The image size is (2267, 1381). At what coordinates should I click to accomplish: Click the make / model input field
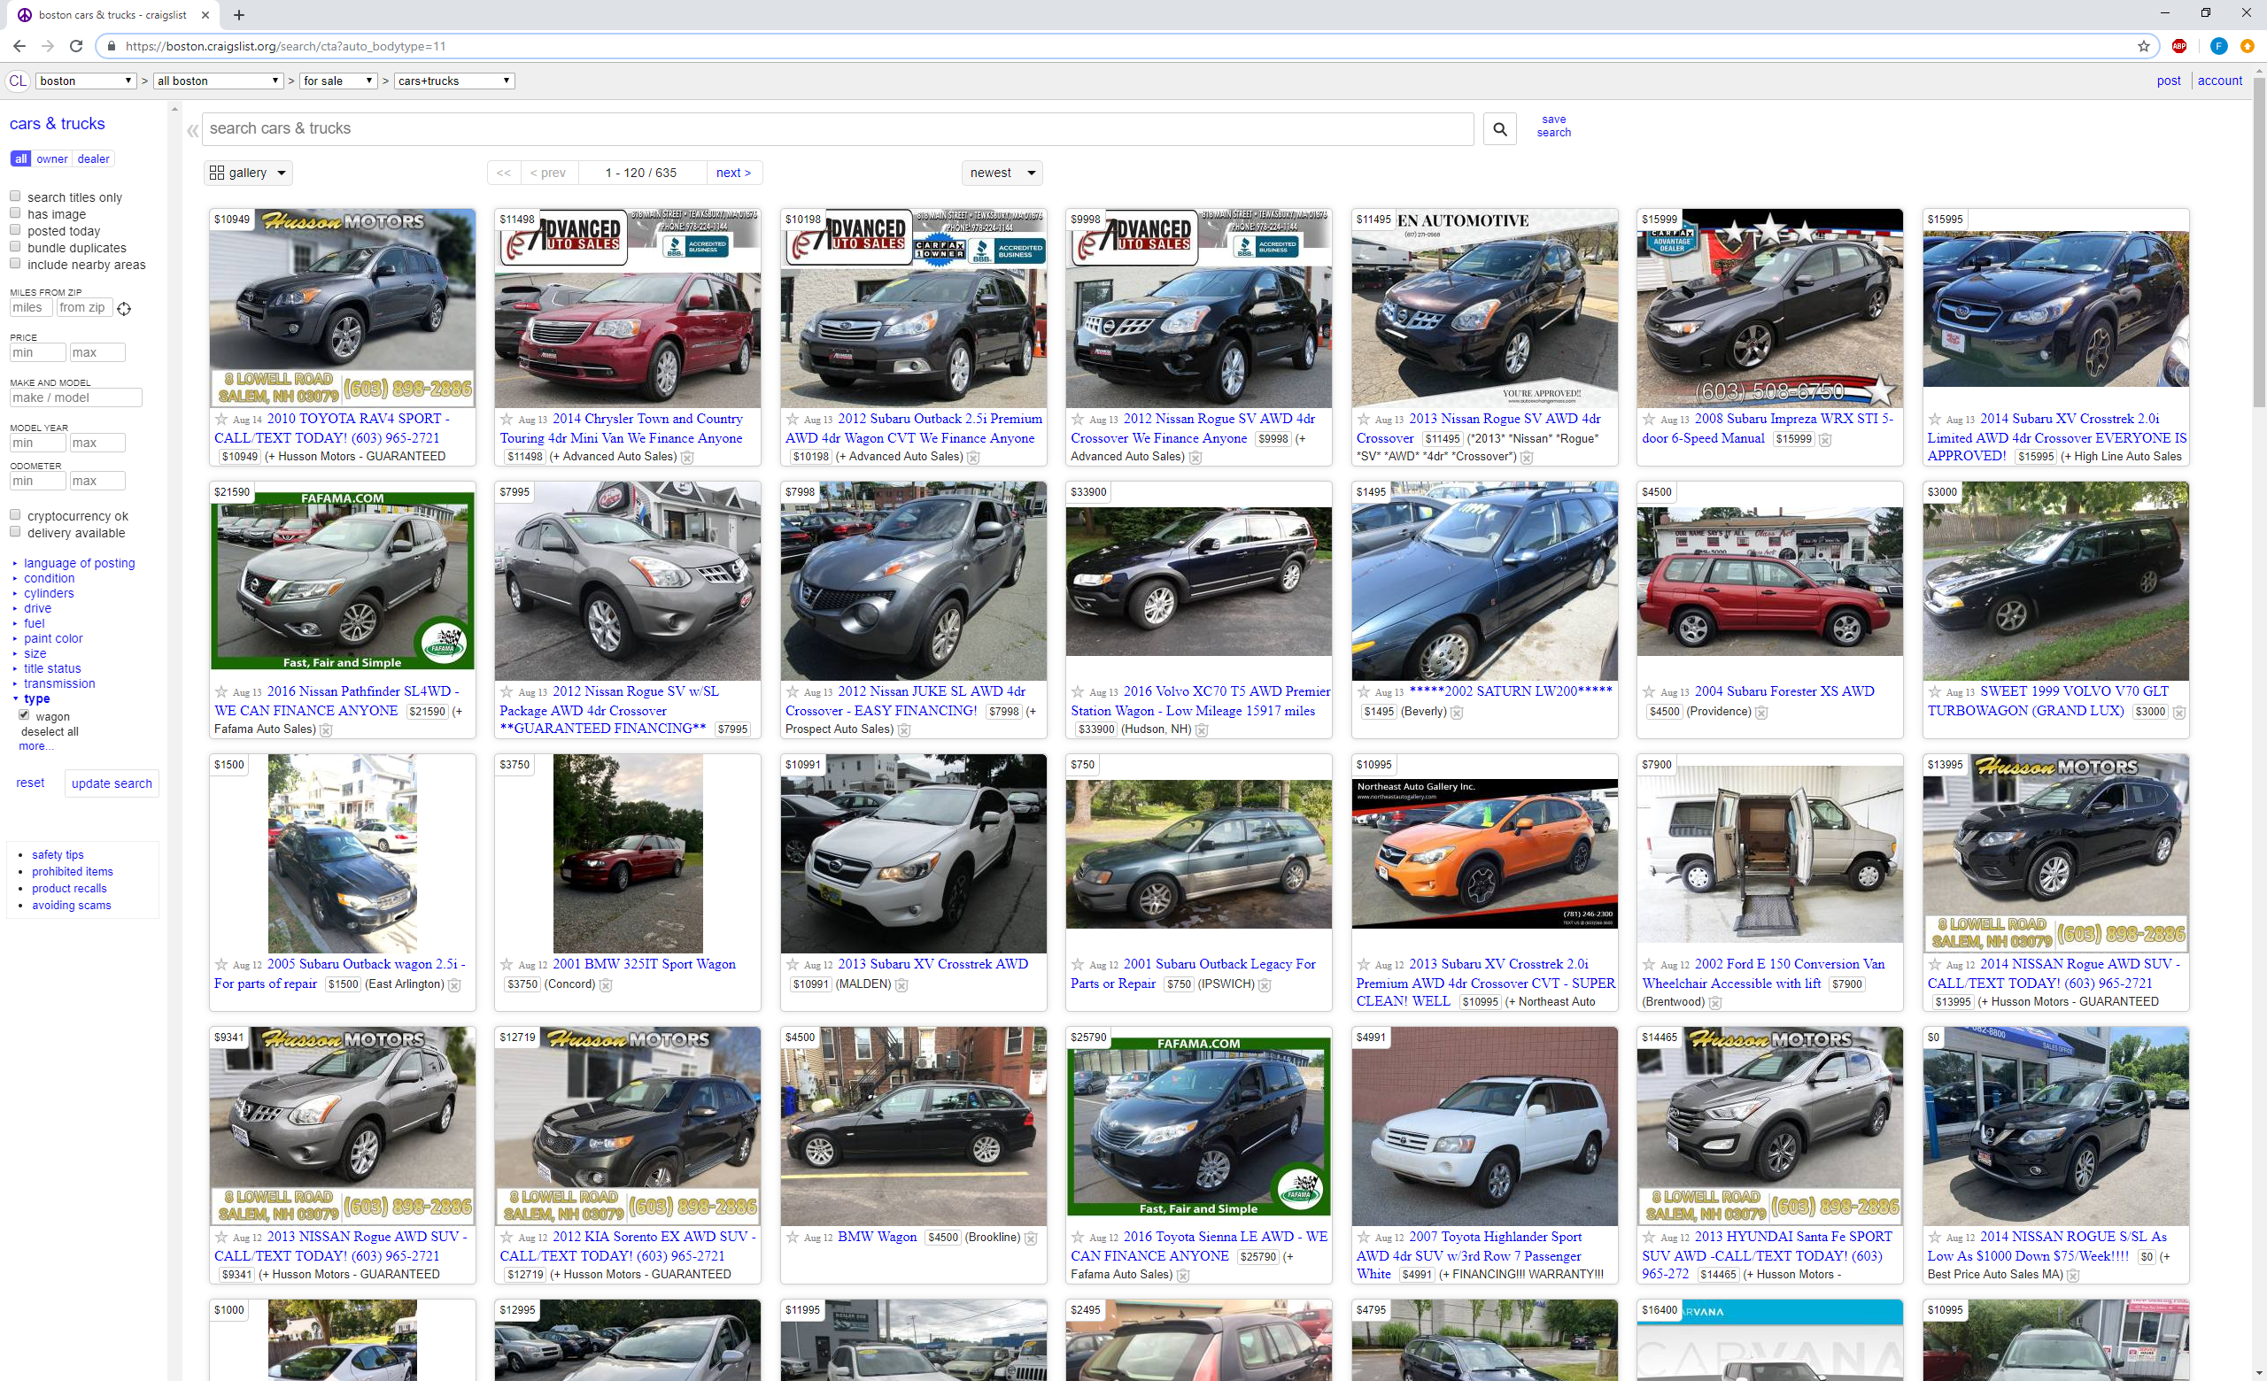(75, 398)
